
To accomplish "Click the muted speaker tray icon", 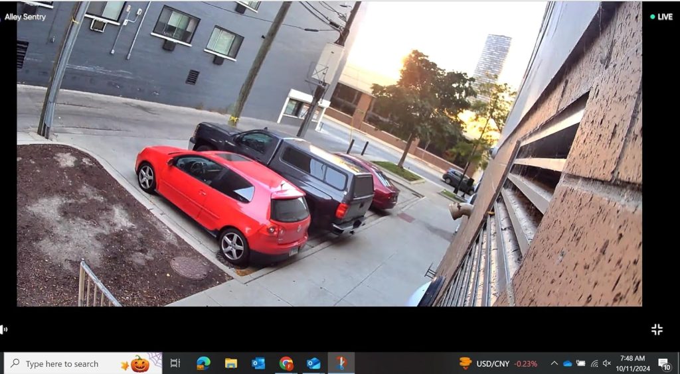I will click(x=607, y=363).
